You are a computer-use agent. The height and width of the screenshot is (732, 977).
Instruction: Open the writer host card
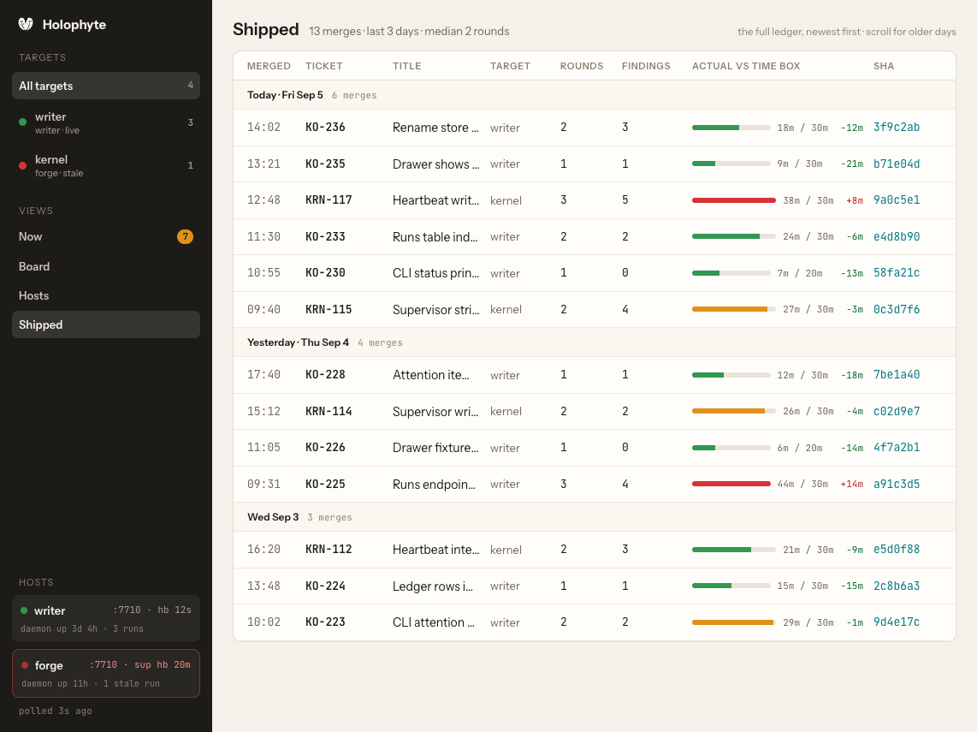106,618
